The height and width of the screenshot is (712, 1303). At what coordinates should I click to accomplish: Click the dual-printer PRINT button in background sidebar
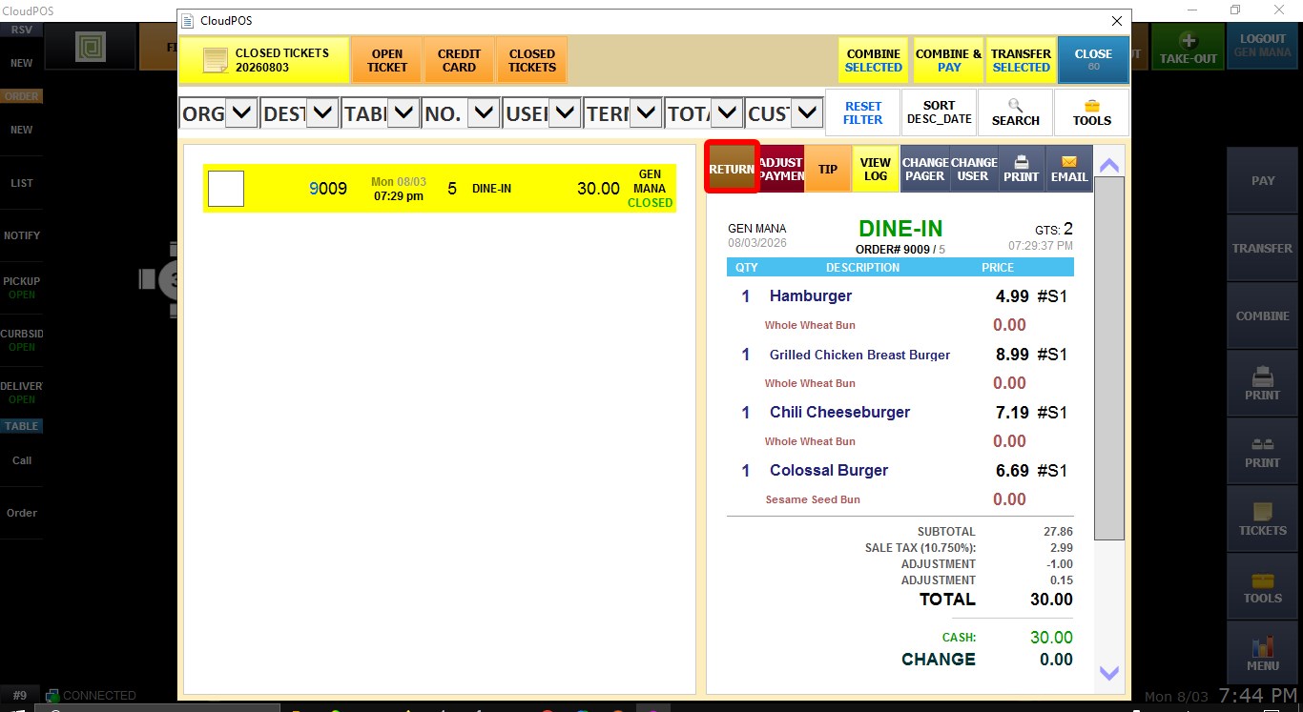[x=1262, y=450]
